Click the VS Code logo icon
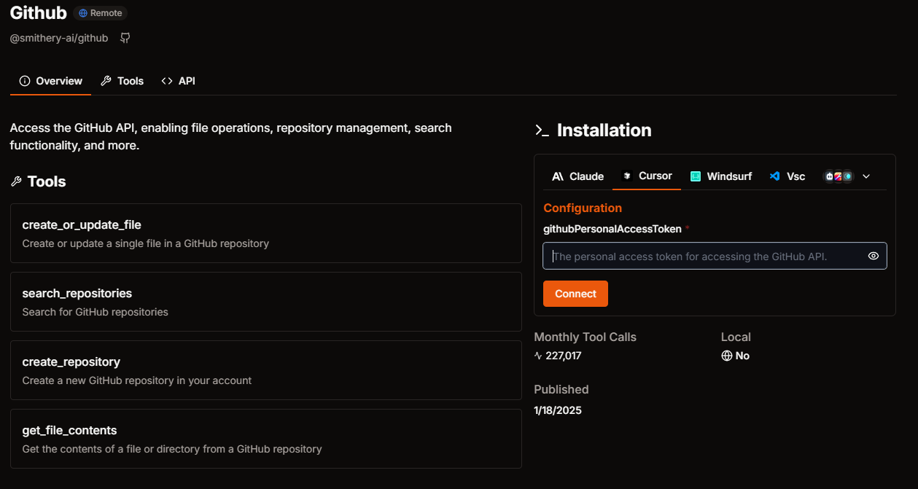This screenshot has width=918, height=489. 775,176
